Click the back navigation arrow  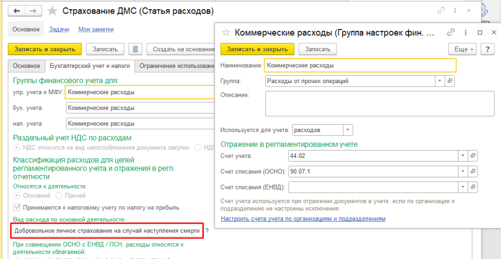click(x=18, y=10)
